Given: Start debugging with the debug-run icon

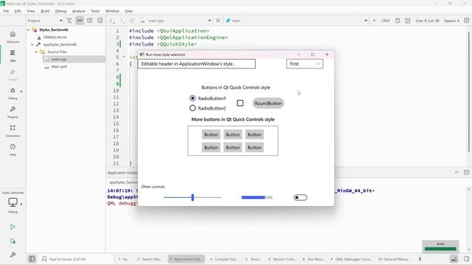Looking at the screenshot, I should pyautogui.click(x=13, y=241).
